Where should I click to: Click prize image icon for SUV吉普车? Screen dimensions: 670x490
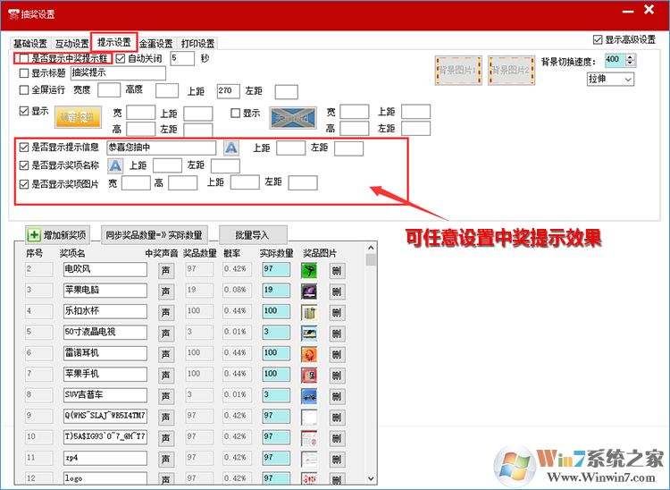pyautogui.click(x=309, y=395)
